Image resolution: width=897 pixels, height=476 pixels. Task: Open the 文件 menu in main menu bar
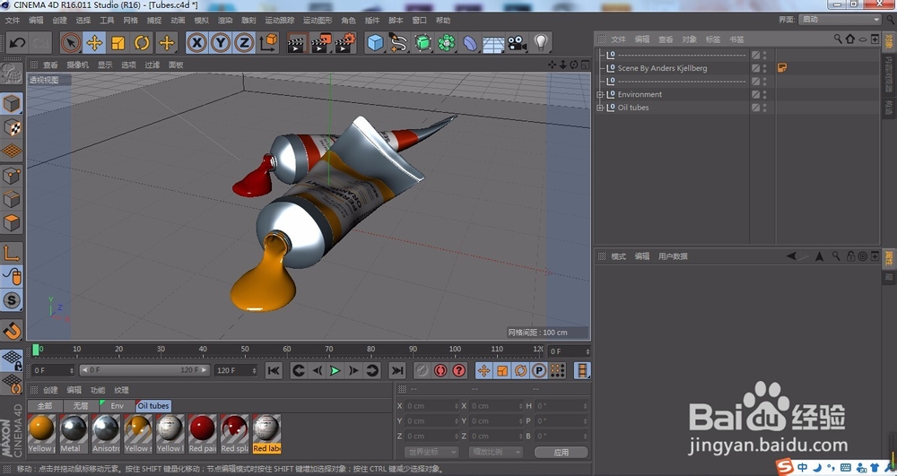[x=12, y=20]
